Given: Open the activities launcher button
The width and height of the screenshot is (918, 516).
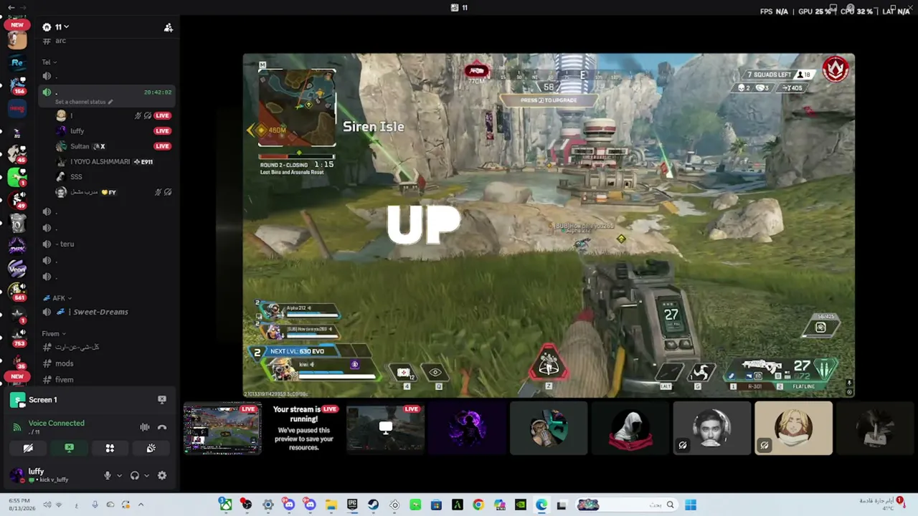Looking at the screenshot, I should tap(110, 448).
